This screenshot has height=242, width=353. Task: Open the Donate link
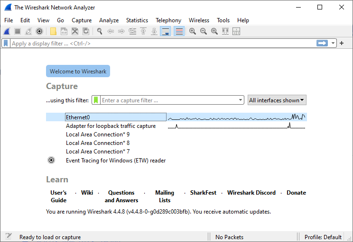click(296, 193)
